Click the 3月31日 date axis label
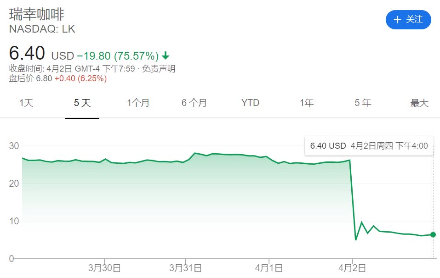The height and width of the screenshot is (278, 440). point(185,268)
